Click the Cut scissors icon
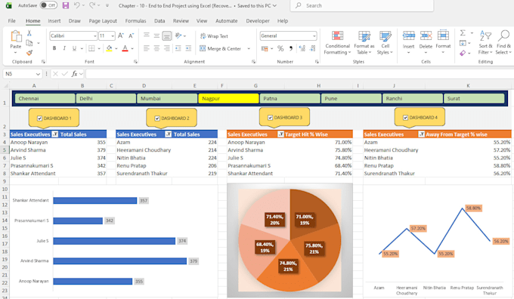The image size is (514, 299). 29,33
